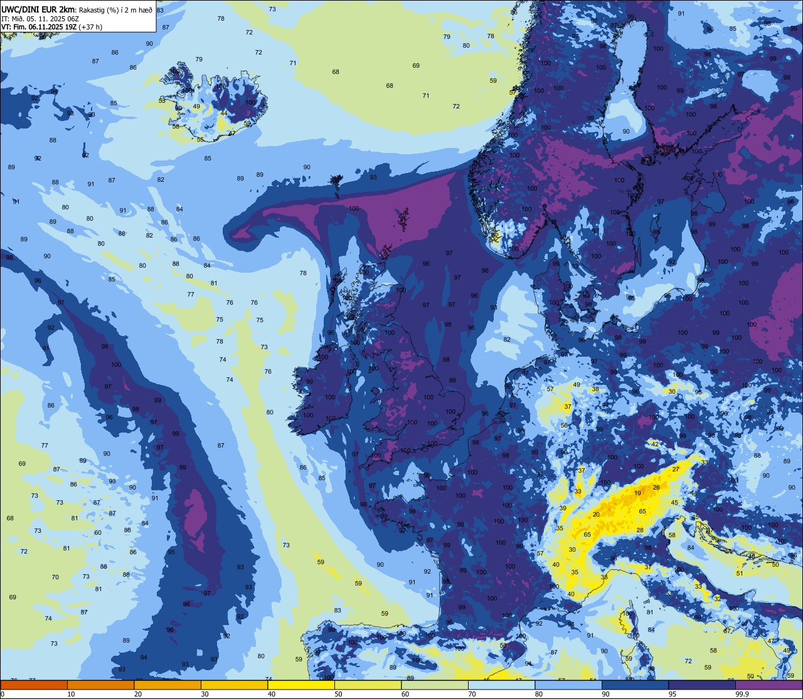Click the humidity value '53' in Iceland

(162, 101)
